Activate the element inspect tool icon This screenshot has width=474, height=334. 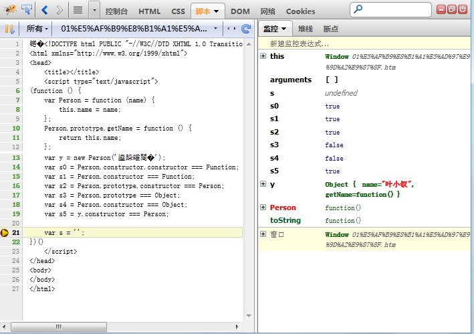point(27,10)
